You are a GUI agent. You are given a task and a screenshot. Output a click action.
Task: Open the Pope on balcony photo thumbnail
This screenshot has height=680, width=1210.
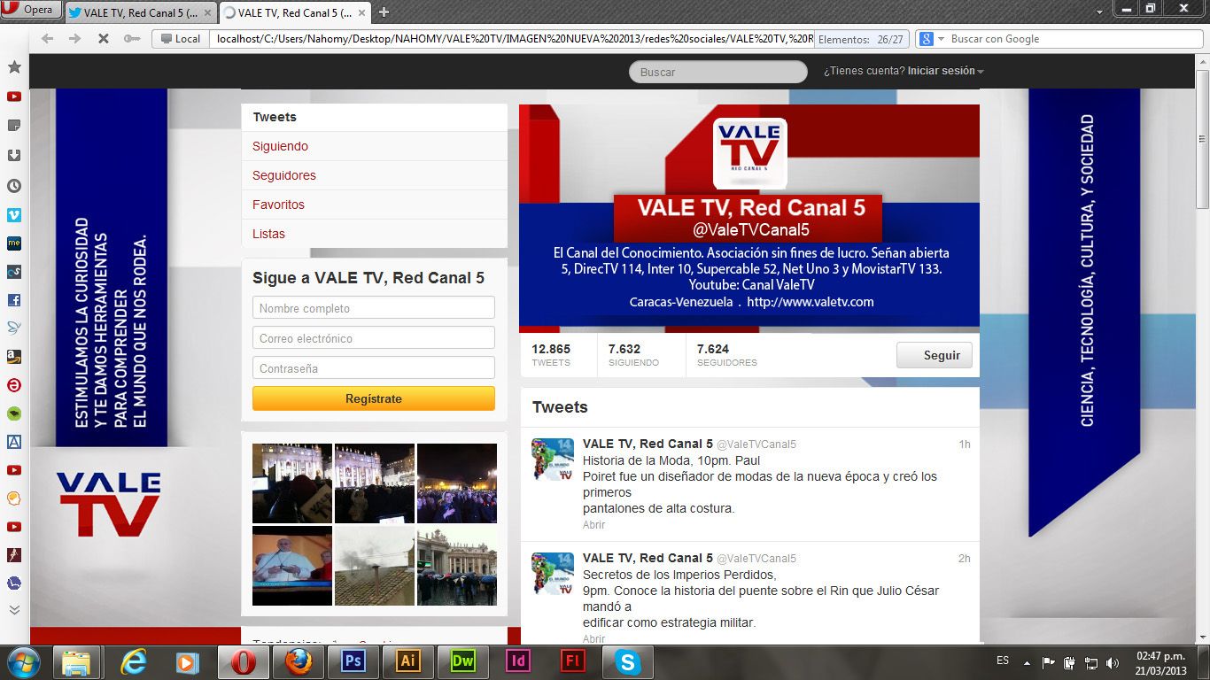click(292, 566)
